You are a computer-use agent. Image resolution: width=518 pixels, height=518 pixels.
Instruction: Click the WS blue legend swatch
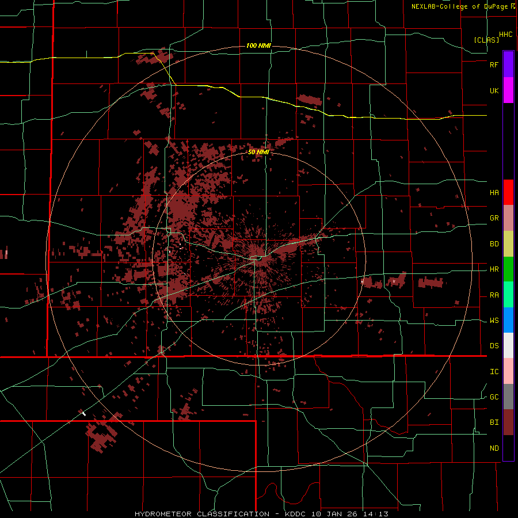pyautogui.click(x=508, y=320)
